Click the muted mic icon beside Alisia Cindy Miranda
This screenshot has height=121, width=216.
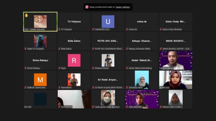click(161, 29)
